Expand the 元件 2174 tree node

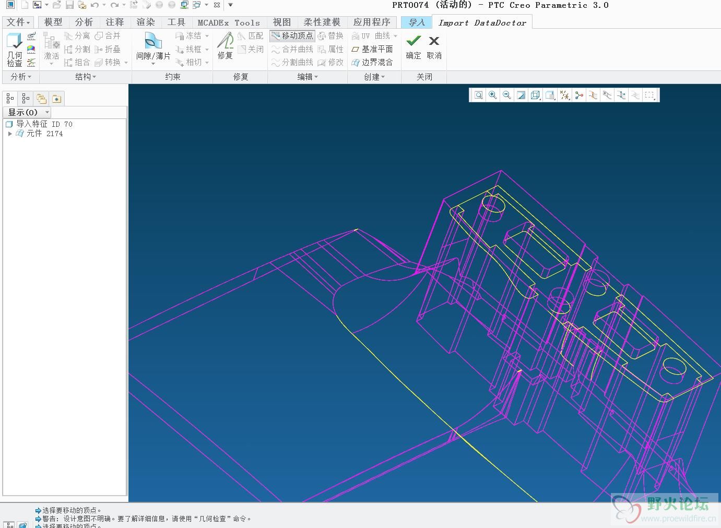pos(10,134)
